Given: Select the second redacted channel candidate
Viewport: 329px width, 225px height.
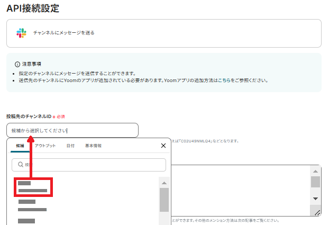Looking at the screenshot, I should 32,205.
